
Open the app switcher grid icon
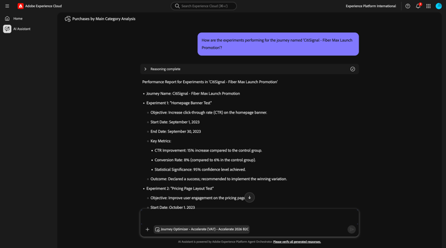coord(428,6)
